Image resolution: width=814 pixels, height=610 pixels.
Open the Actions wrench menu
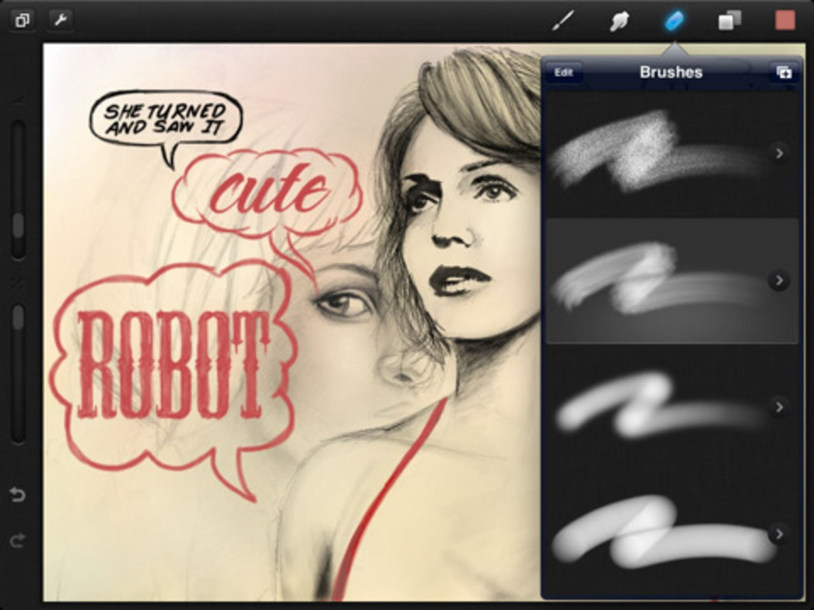(x=60, y=18)
